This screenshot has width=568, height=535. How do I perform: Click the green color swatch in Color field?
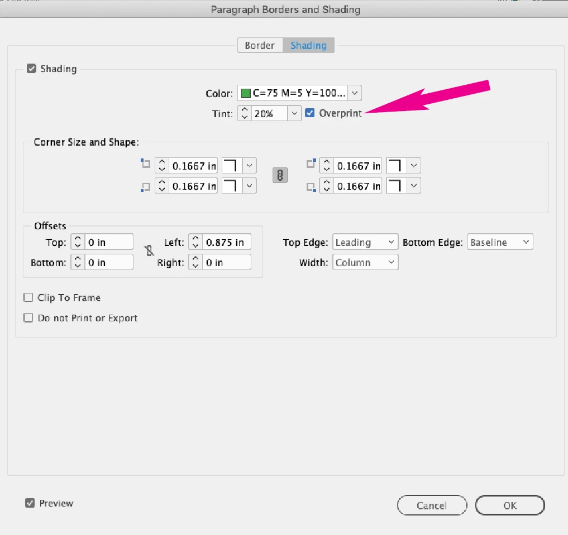click(x=246, y=93)
